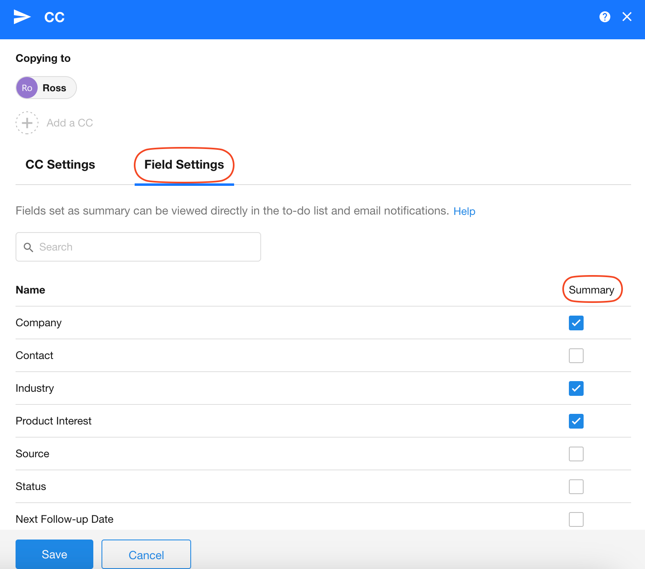The image size is (645, 569).
Task: Tick the Status summary checkbox
Action: coord(576,487)
